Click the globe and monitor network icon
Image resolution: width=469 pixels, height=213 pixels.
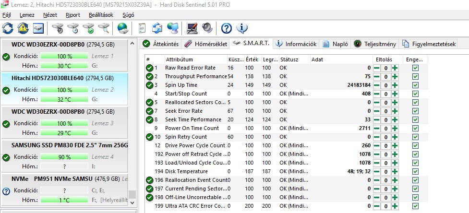pyautogui.click(x=173, y=28)
